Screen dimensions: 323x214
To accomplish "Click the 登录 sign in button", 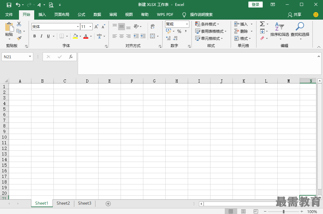I will coord(256,5).
